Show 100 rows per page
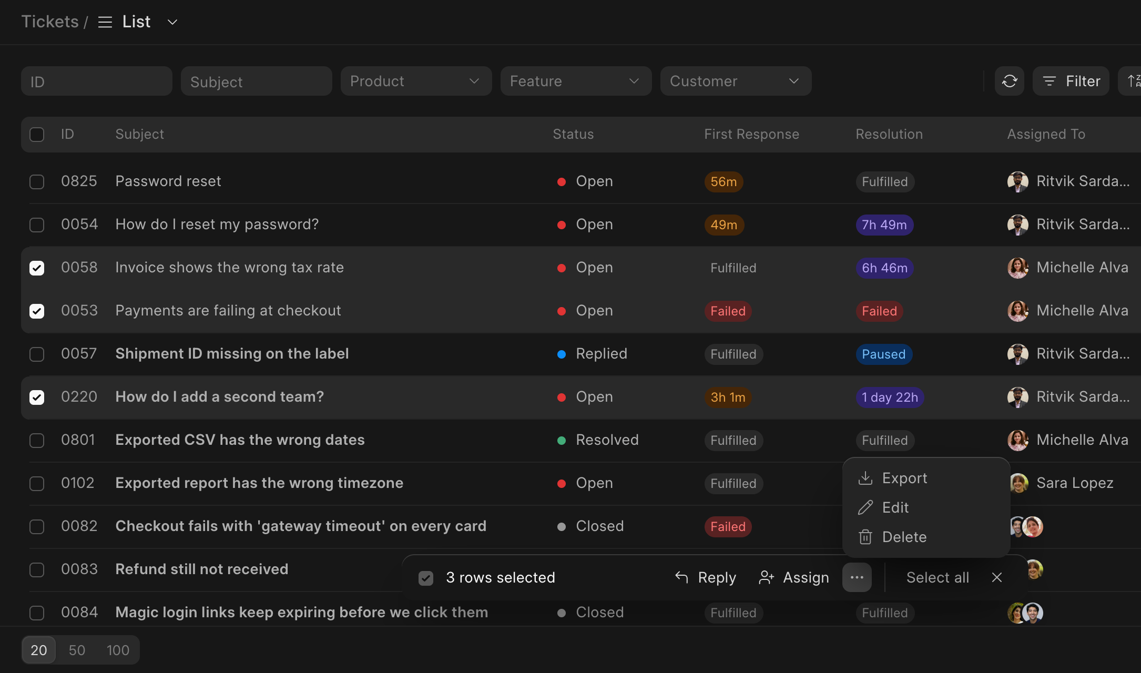1141x673 pixels. (x=118, y=650)
